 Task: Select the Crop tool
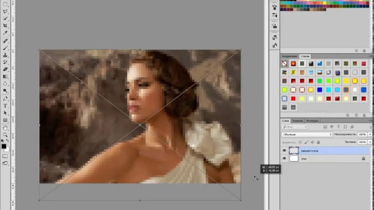coord(5,26)
